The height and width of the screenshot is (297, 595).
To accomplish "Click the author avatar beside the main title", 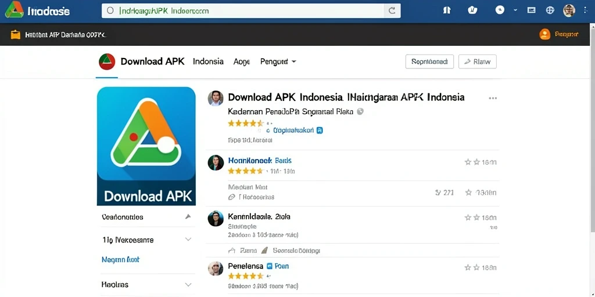I will point(216,98).
